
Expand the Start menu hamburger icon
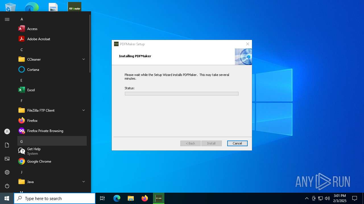pyautogui.click(x=7, y=19)
